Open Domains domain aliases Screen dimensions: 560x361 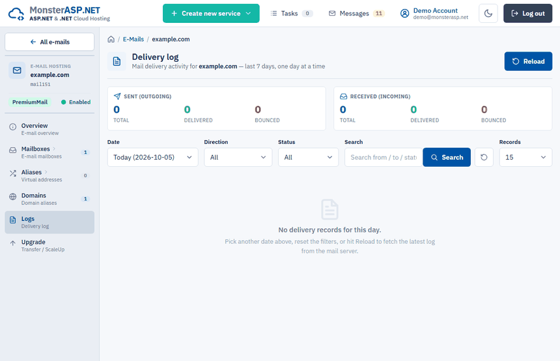click(50, 199)
